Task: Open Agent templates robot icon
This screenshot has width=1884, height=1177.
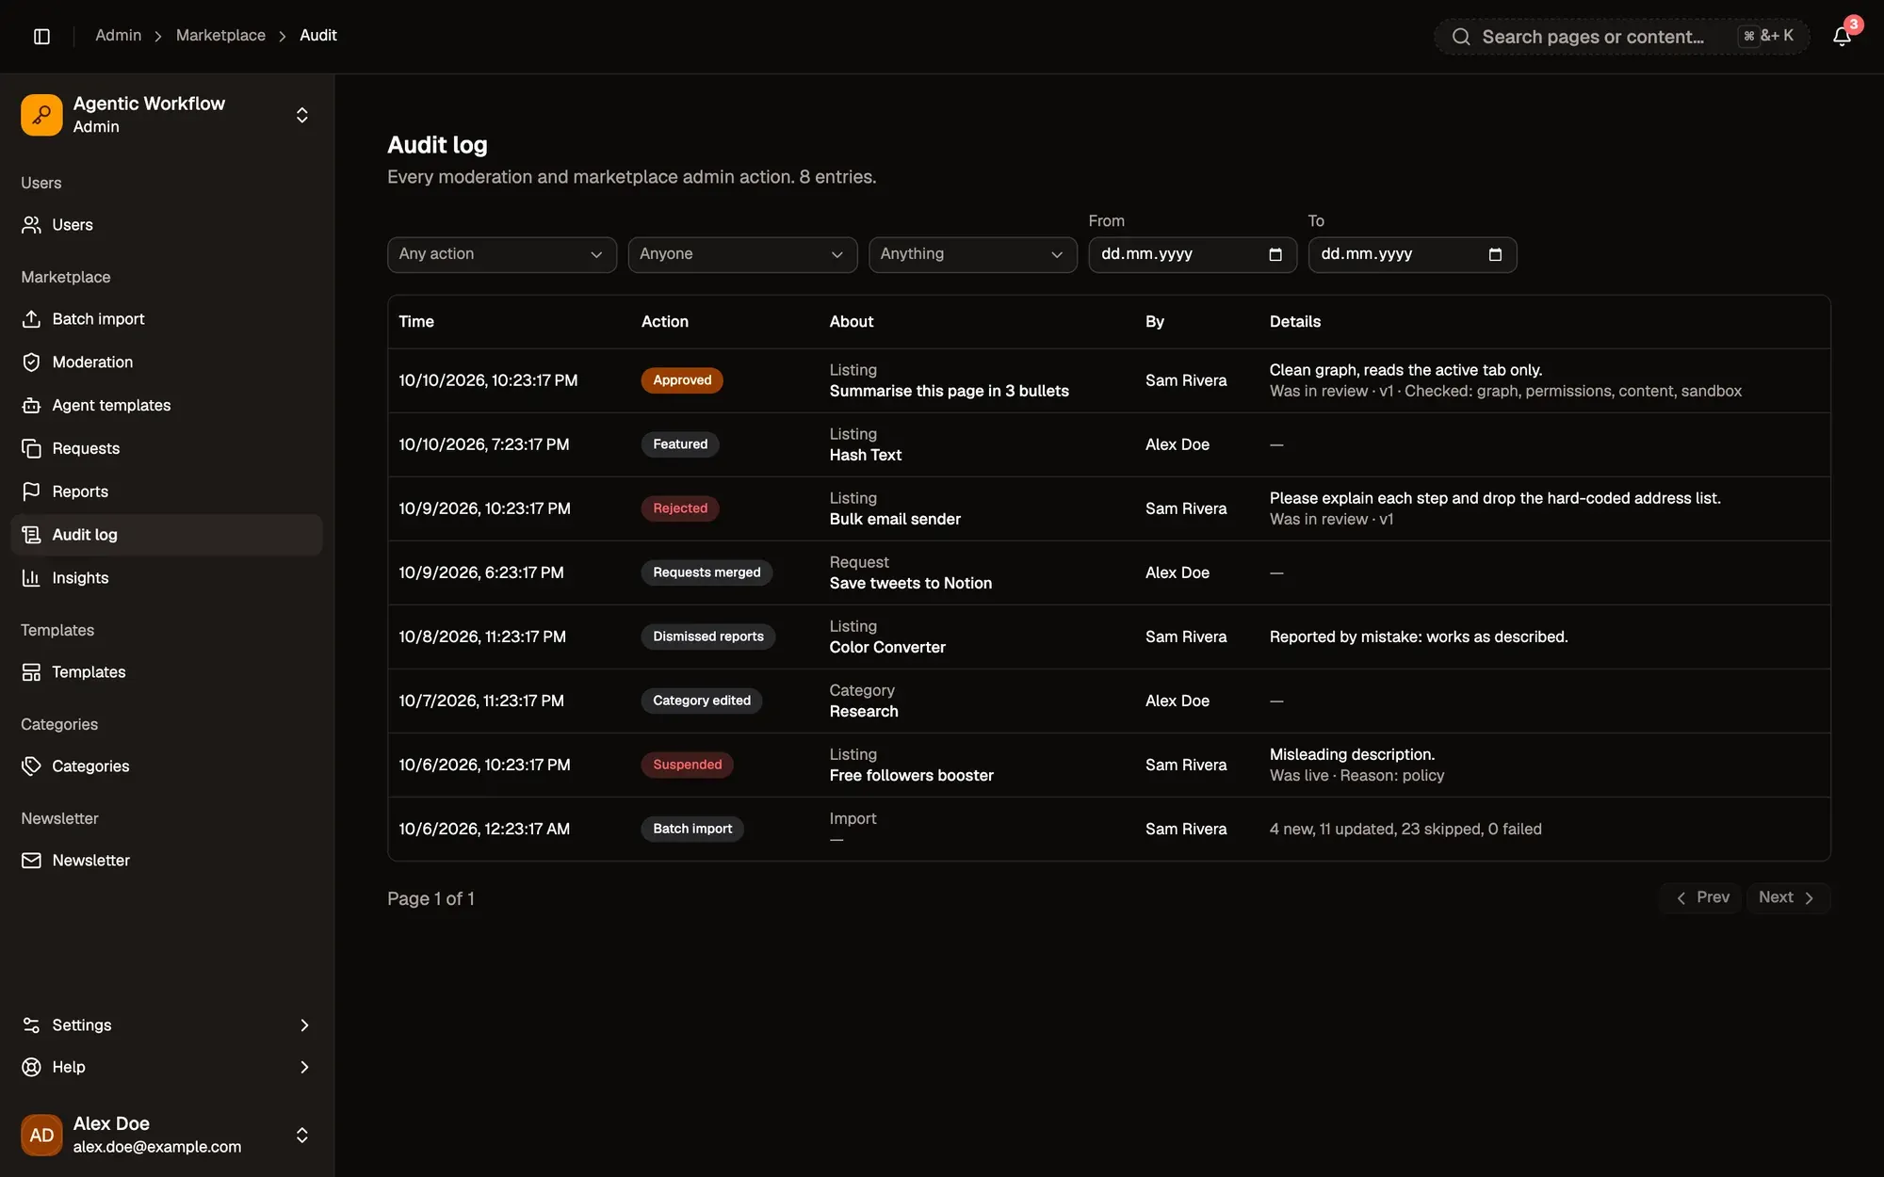Action: tap(31, 406)
